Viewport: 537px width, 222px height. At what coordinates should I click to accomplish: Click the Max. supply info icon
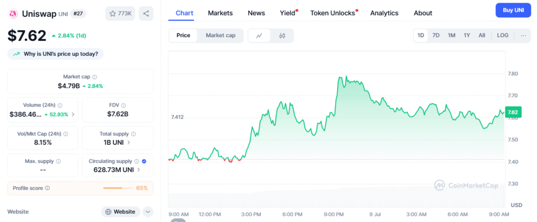(x=59, y=161)
